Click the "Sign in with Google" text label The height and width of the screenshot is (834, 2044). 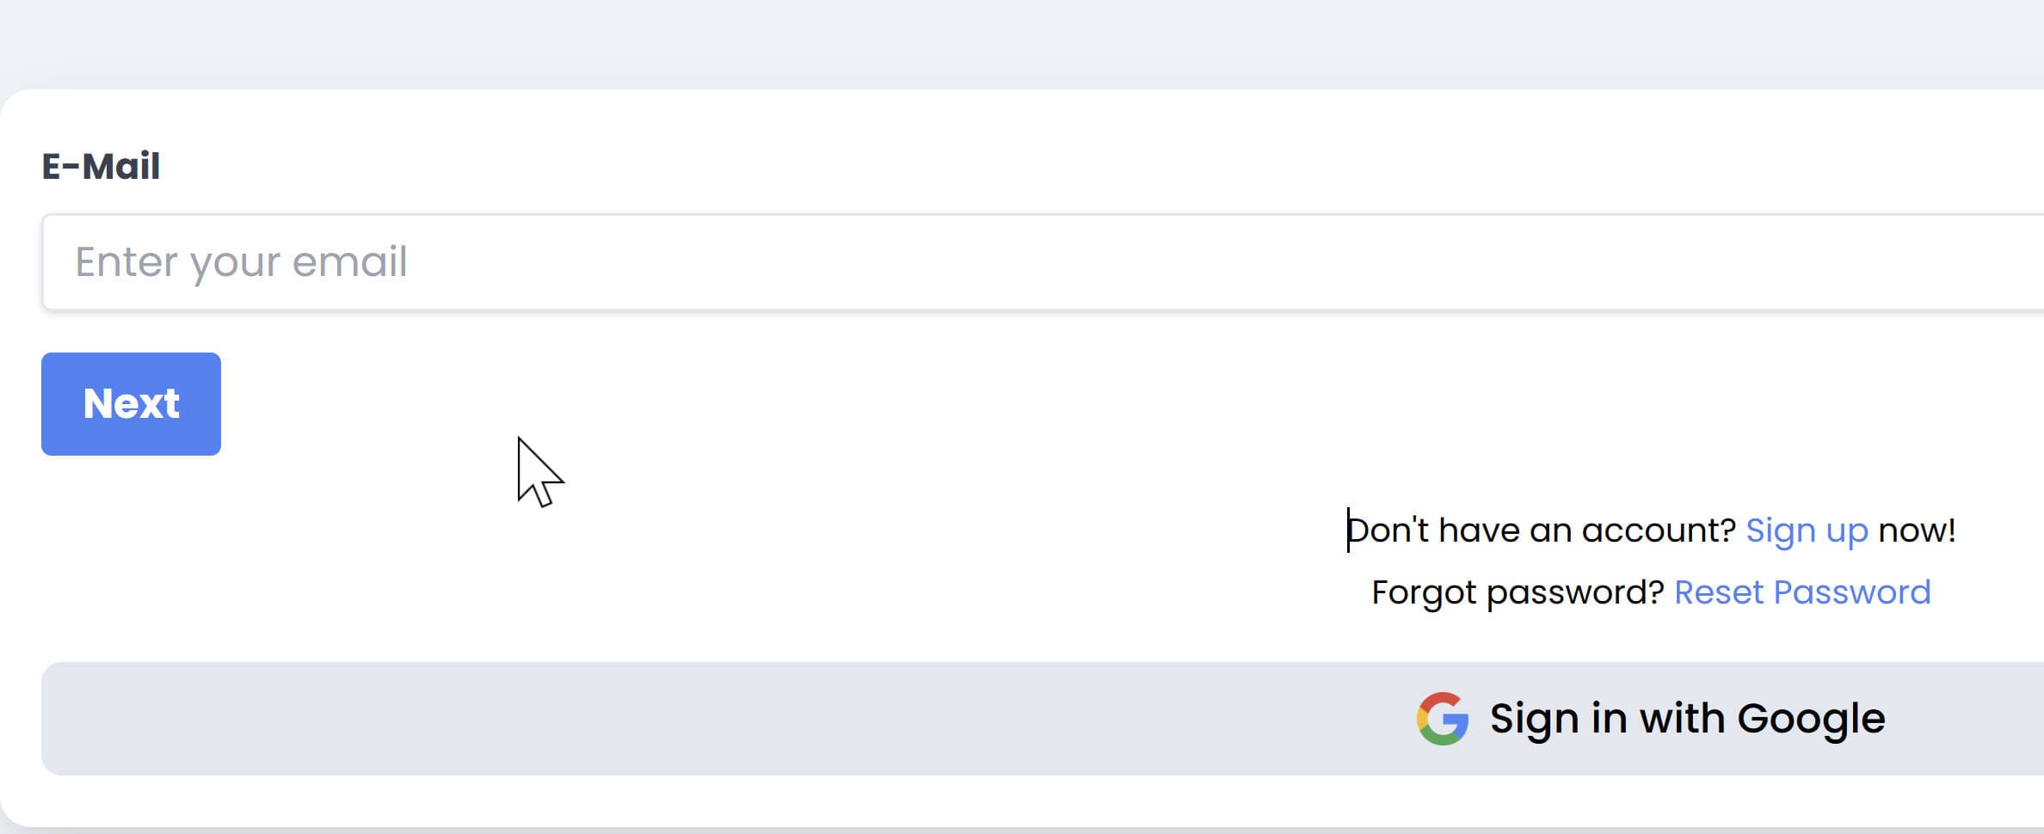coord(1687,719)
